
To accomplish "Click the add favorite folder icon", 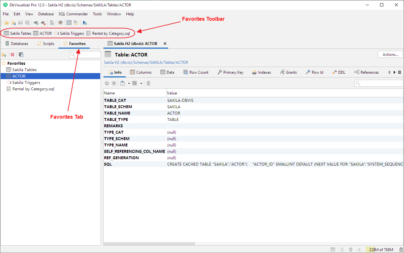I will tap(4, 55).
